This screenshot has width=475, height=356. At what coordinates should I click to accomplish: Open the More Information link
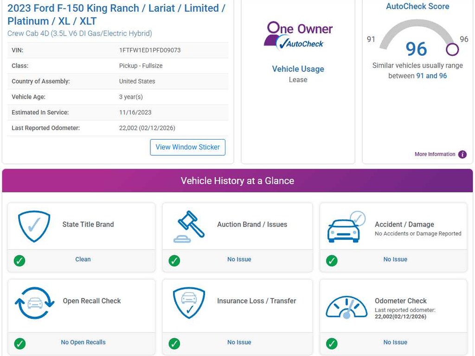click(x=435, y=154)
